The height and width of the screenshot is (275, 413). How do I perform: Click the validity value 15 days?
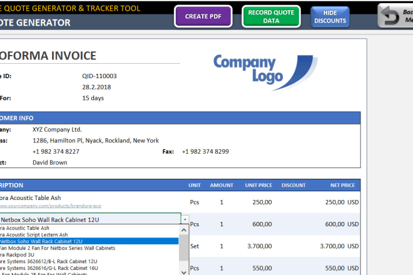pos(93,98)
